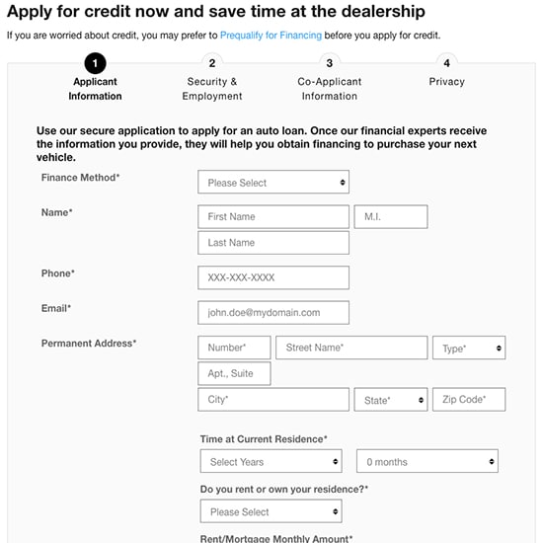Open the rent or own residence dropdown
The height and width of the screenshot is (543, 543).
pos(271,511)
